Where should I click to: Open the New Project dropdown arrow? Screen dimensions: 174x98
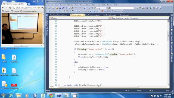(x=51, y=8)
